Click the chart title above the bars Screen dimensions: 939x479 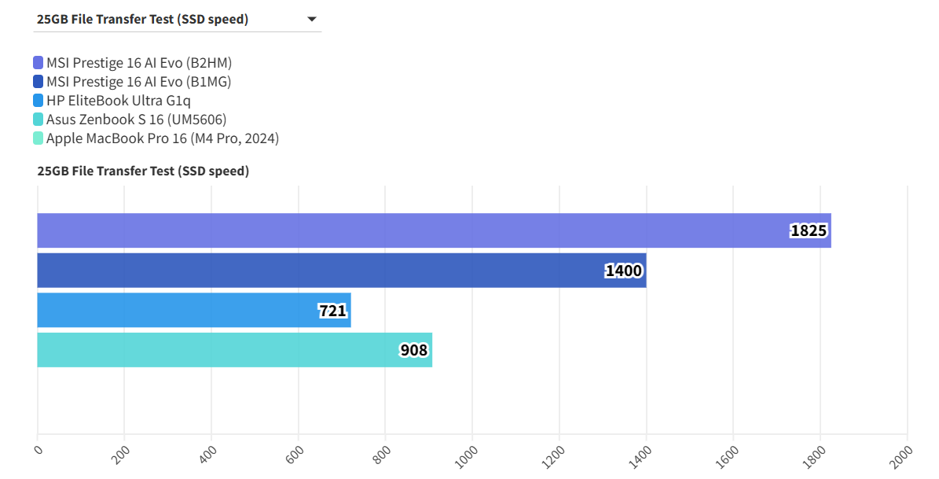pos(143,171)
